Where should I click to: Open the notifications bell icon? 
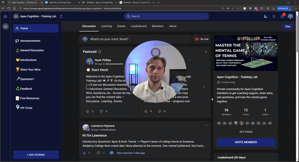click(282, 16)
